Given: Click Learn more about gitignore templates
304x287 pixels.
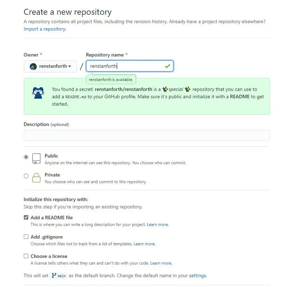Looking at the screenshot, I should click(x=144, y=243).
